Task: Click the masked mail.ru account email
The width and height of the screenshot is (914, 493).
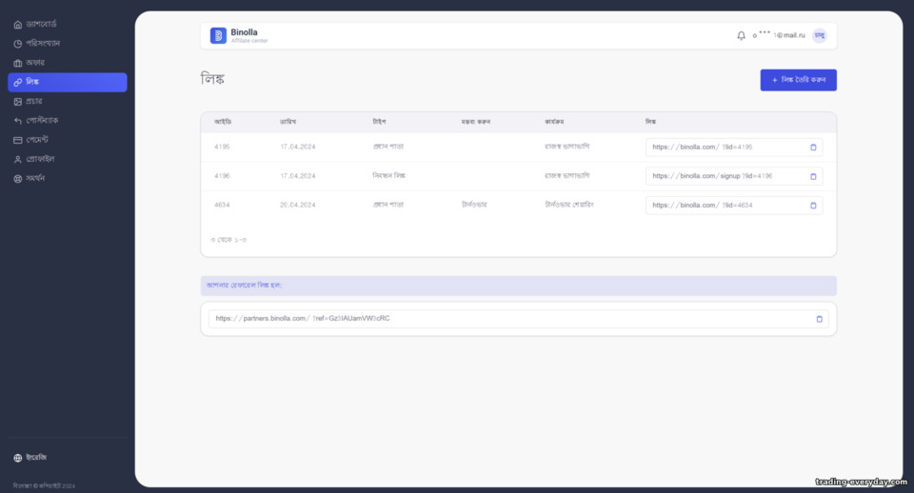Action: pyautogui.click(x=778, y=35)
